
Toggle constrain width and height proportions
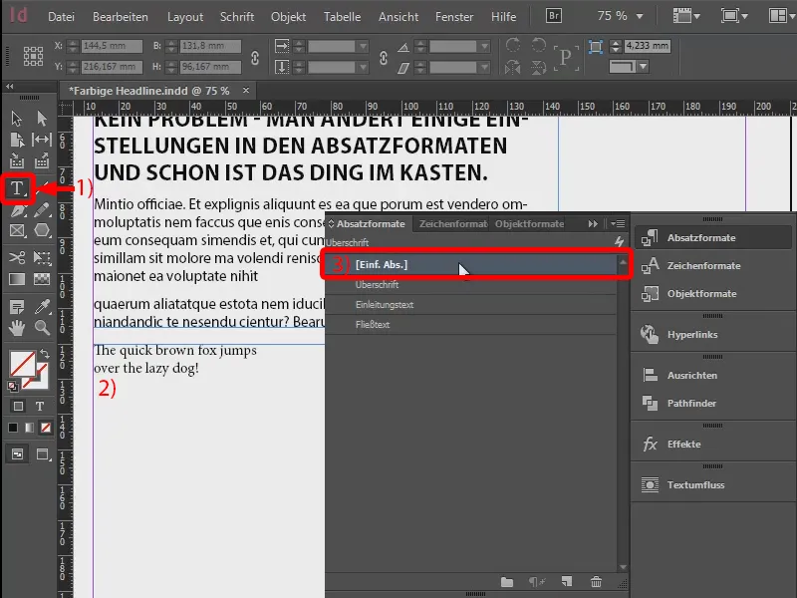click(255, 58)
